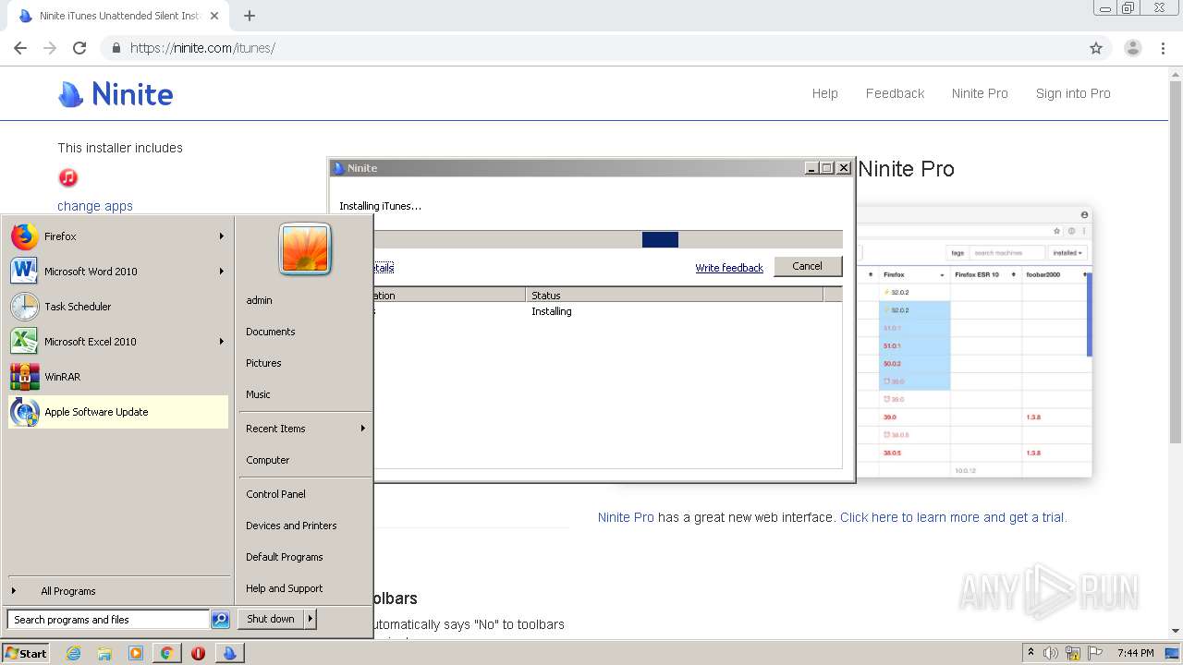The image size is (1183, 665).
Task: Show hidden tray icons arrow
Action: coord(1031,653)
